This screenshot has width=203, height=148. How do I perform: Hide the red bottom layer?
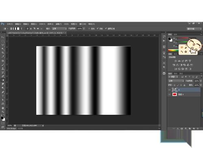tap(169, 94)
